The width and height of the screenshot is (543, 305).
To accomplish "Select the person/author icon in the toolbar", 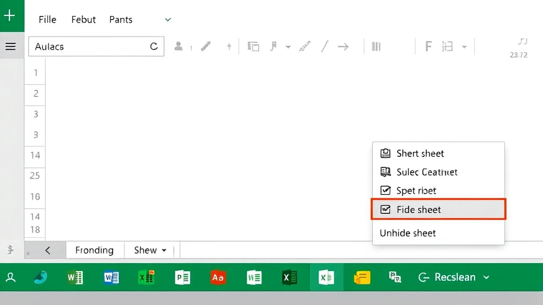I will point(179,46).
